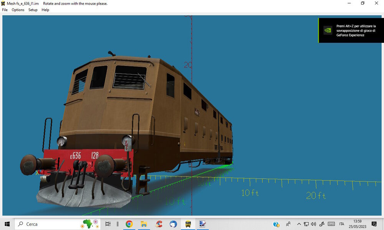Click the help question mark tray icon
The height and width of the screenshot is (230, 384).
point(276,224)
